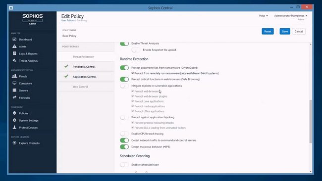The width and height of the screenshot is (322, 181).
Task: Click the System Settings gear icon
Action: (14, 120)
